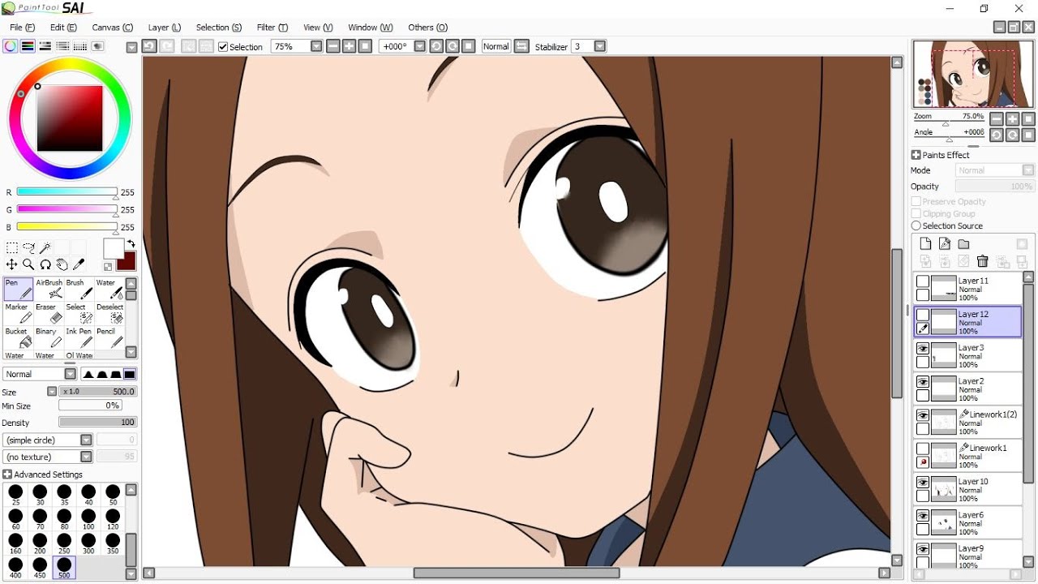Hide Layer2 using its eye icon

pyautogui.click(x=923, y=381)
